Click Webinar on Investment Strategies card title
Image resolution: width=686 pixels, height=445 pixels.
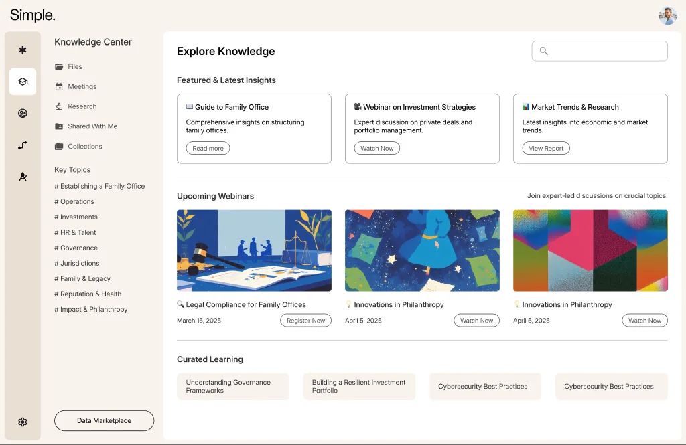(419, 107)
